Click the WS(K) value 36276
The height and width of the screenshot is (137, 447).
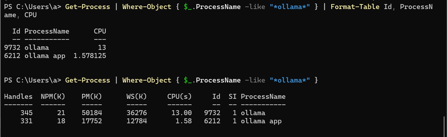136,113
